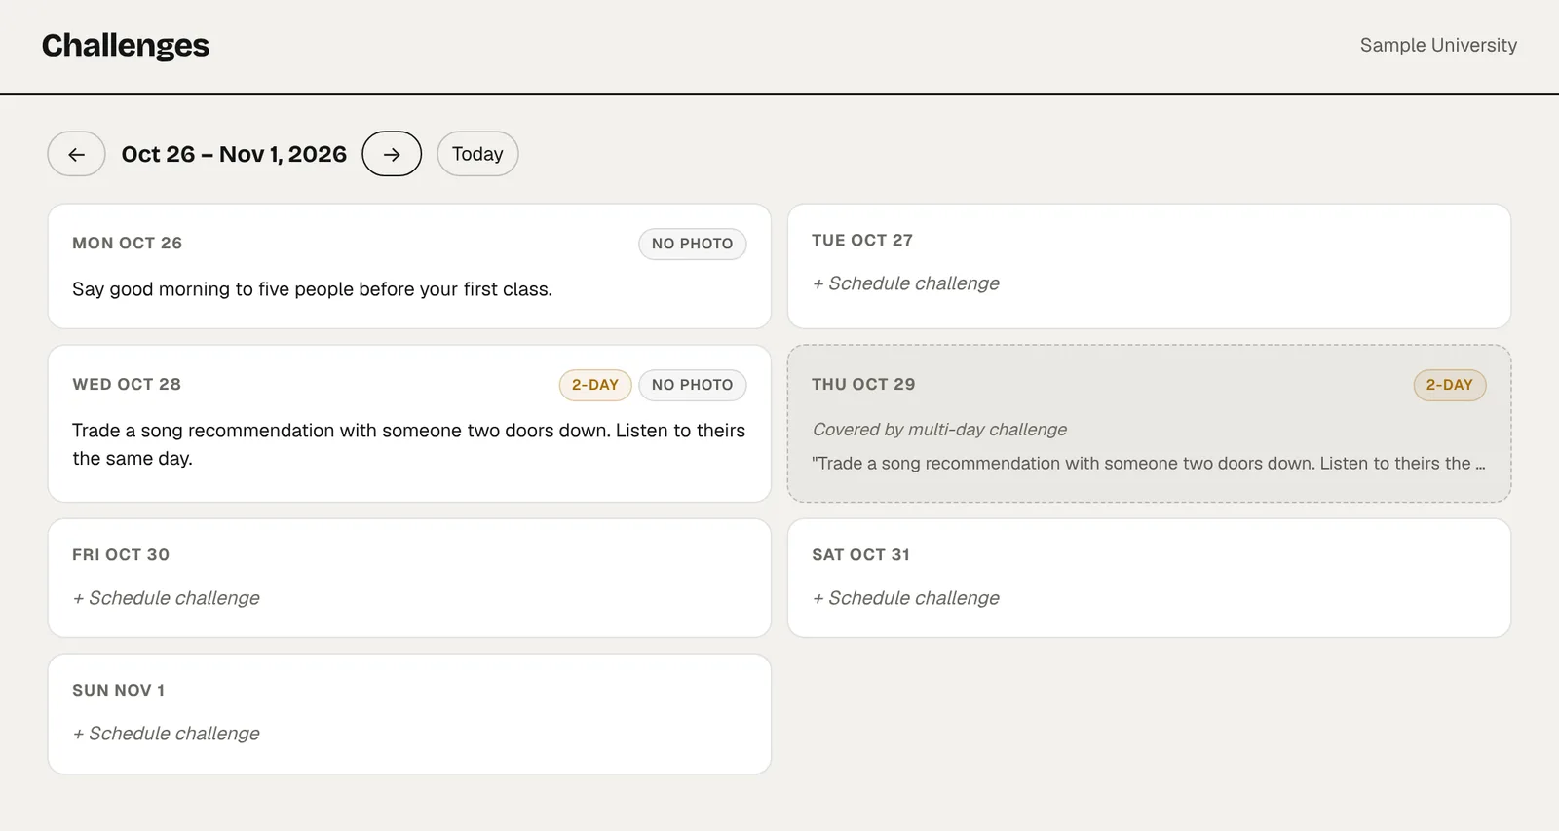Schedule a challenge for Sat Oct 31
Image resolution: width=1559 pixels, height=831 pixels.
tap(906, 598)
